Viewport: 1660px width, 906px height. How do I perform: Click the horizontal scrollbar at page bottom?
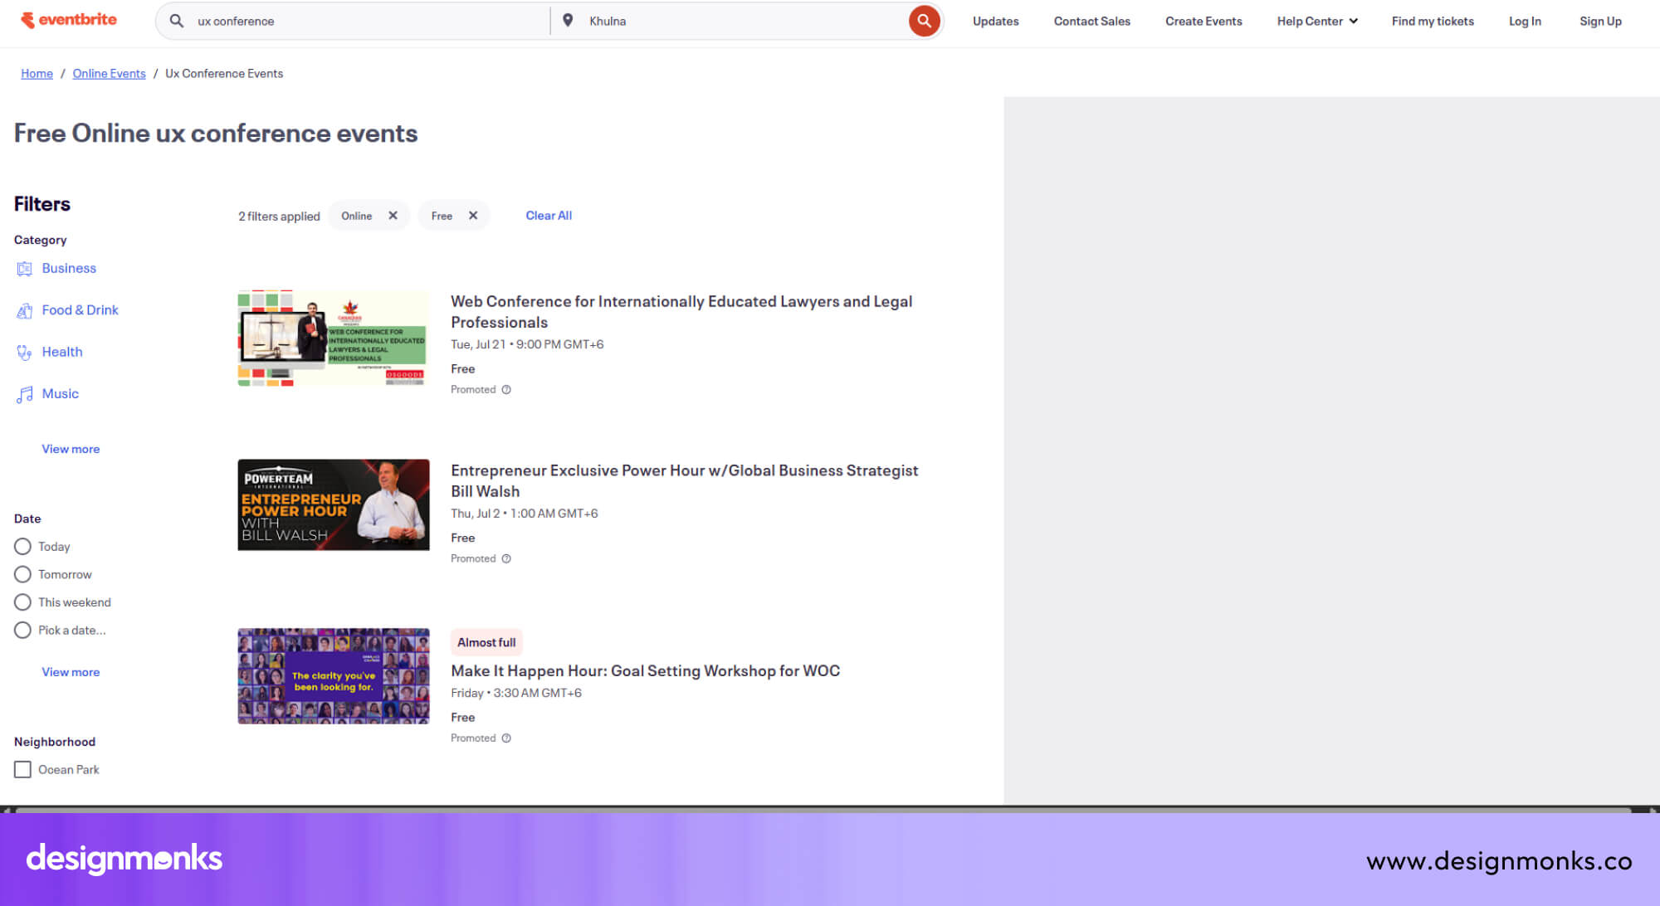823,809
